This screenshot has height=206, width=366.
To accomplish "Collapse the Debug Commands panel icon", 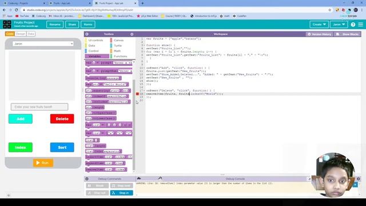I will click(x=87, y=179).
